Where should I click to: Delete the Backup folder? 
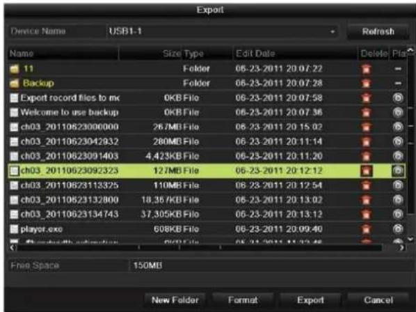[366, 84]
